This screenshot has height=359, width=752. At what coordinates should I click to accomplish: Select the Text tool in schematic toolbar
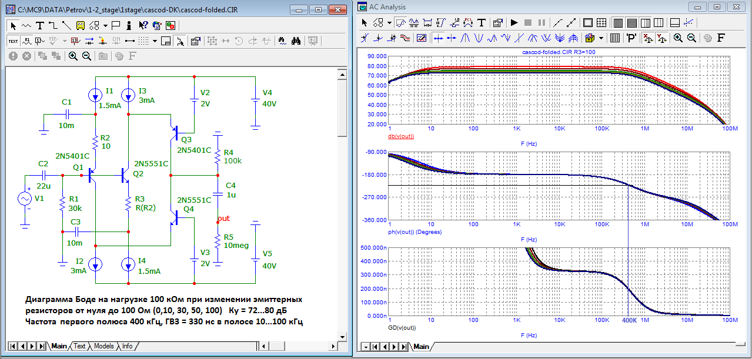click(40, 25)
